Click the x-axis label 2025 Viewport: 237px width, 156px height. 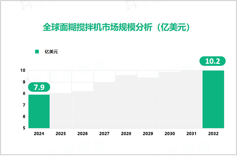(61, 134)
